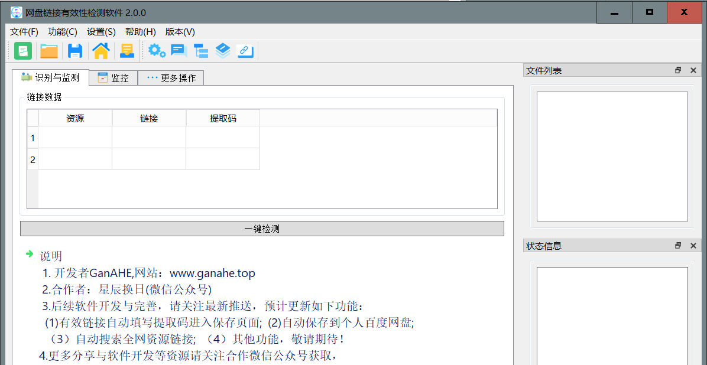This screenshot has width=707, height=365.
Task: Open the 功能(C) menu
Action: 63,32
